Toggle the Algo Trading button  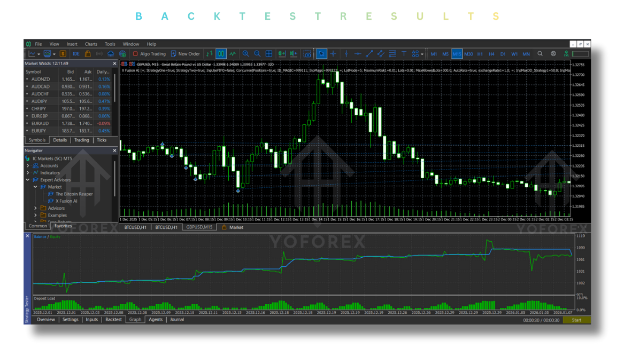tap(149, 54)
